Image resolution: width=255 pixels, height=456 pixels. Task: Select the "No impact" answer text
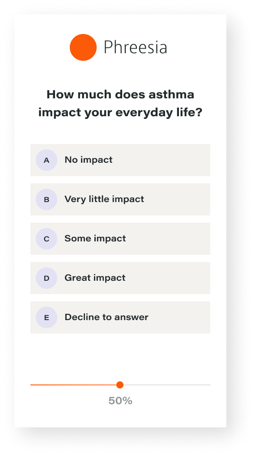coord(89,160)
